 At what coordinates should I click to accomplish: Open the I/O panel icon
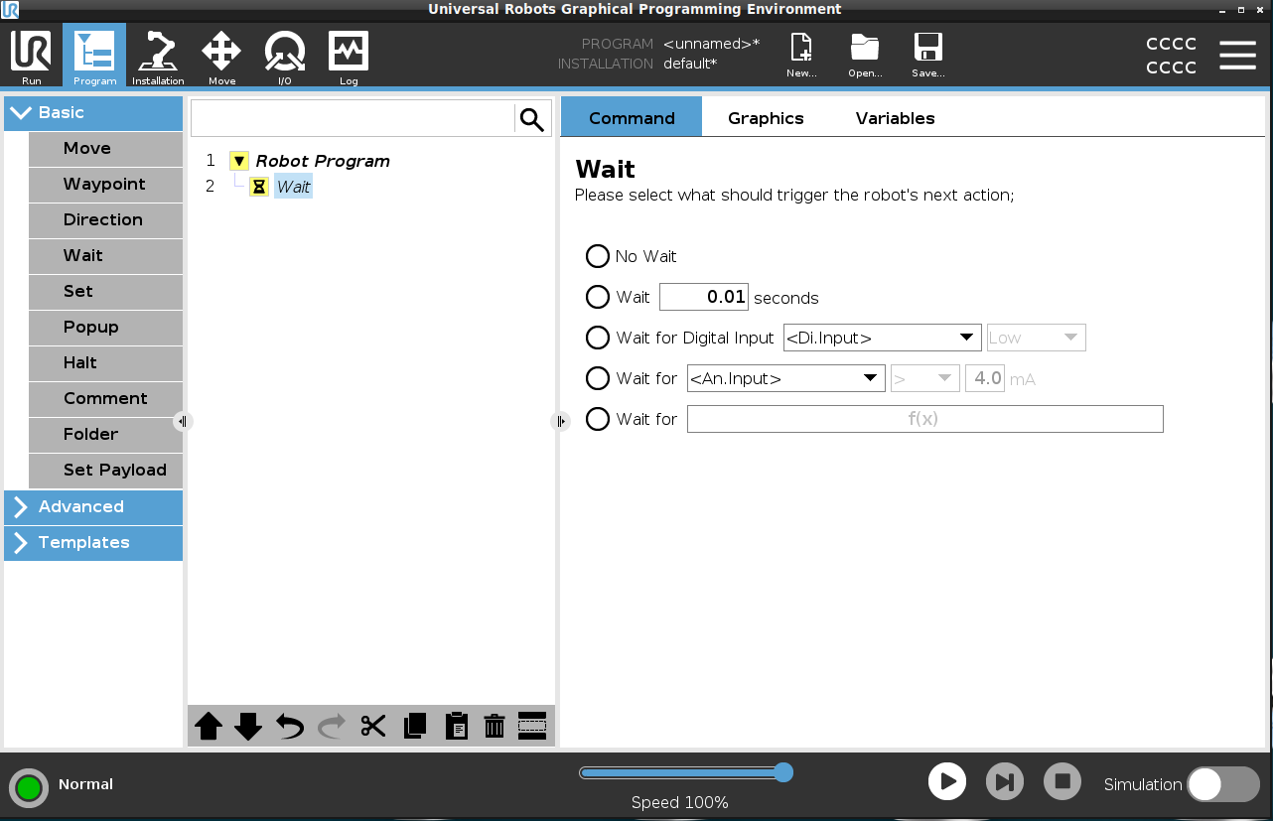pyautogui.click(x=285, y=56)
